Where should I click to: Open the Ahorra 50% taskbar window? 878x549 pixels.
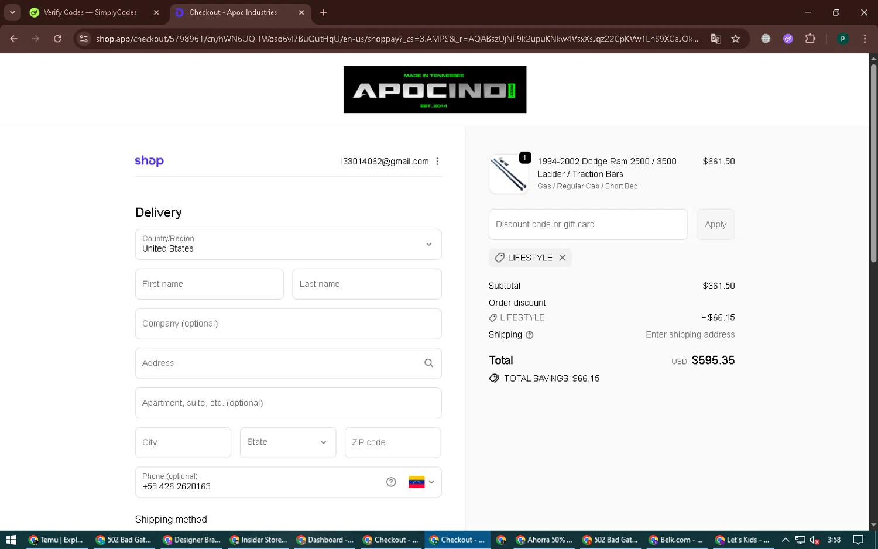[544, 540]
